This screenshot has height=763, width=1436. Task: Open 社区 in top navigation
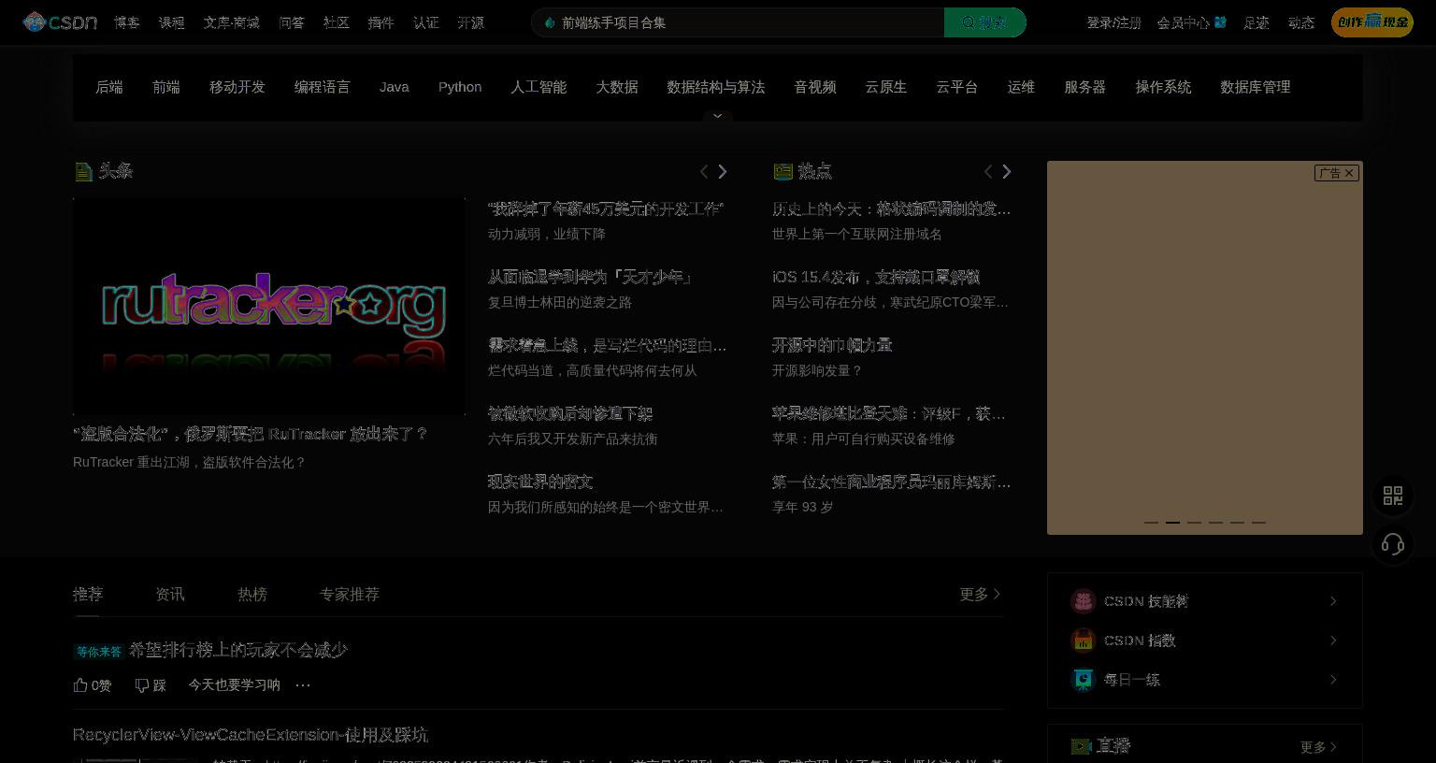coord(336,22)
